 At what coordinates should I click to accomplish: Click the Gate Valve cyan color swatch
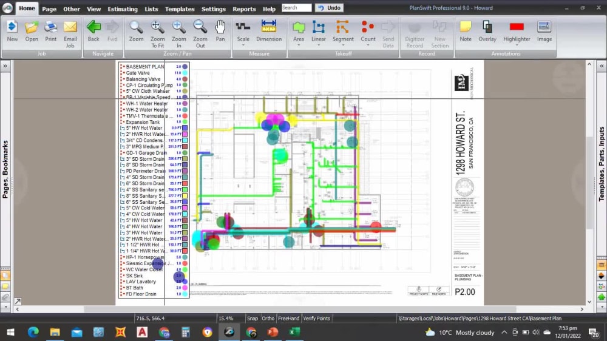185,73
